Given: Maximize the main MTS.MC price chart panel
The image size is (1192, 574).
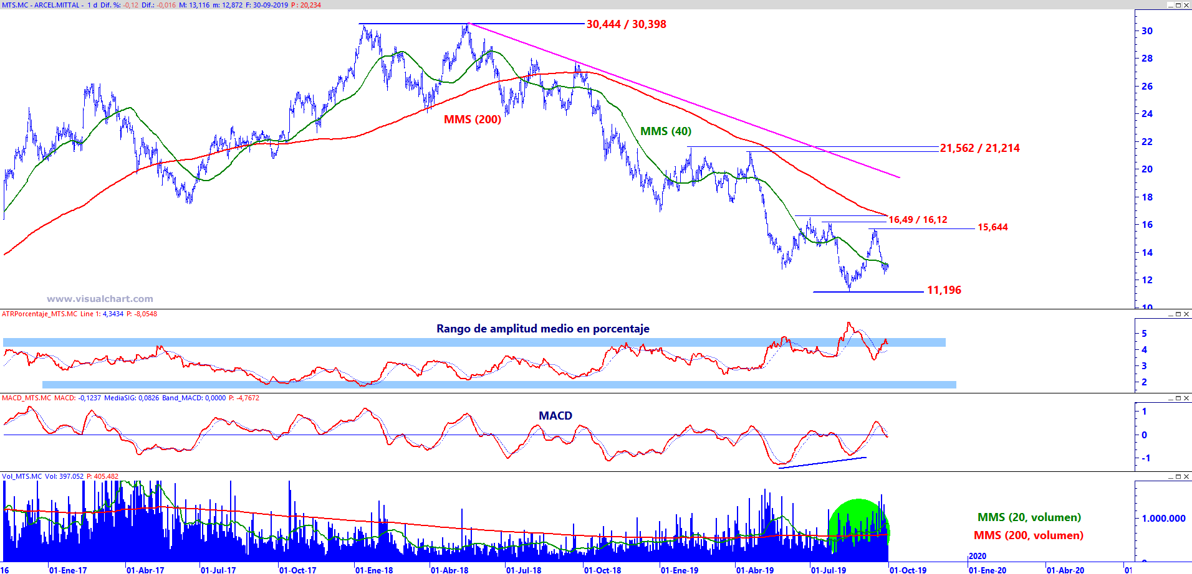Looking at the screenshot, I should point(1178,5).
